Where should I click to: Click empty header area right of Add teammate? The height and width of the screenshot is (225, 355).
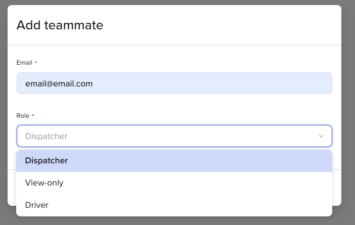click(x=228, y=25)
